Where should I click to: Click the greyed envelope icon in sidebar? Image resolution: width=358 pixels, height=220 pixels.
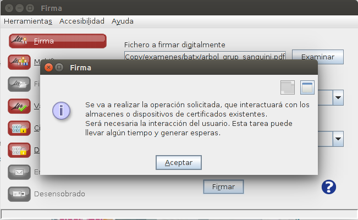pos(19,172)
